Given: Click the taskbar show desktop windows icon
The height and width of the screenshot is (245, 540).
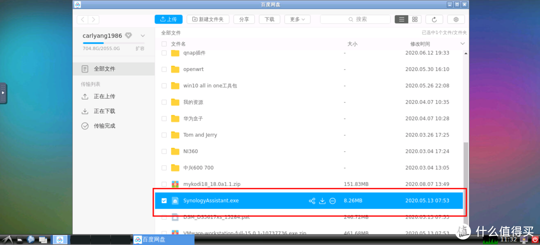Looking at the screenshot, I should coord(42,239).
